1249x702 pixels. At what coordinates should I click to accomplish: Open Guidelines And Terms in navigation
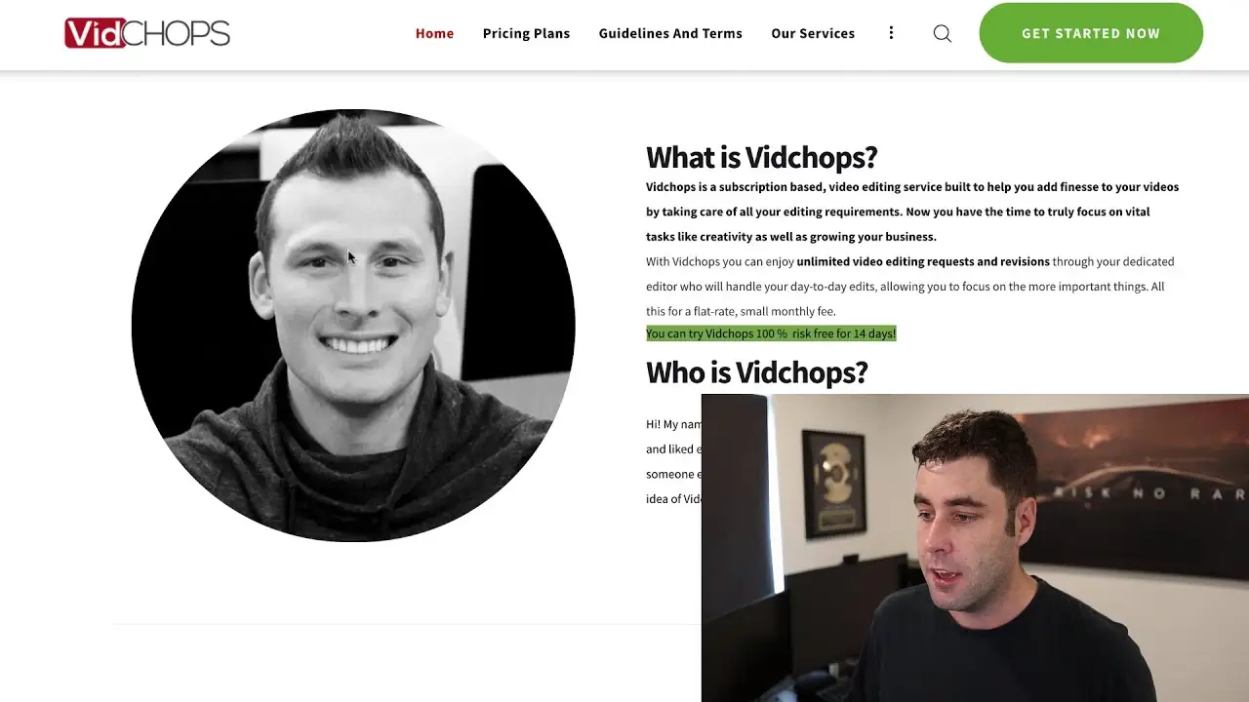670,33
